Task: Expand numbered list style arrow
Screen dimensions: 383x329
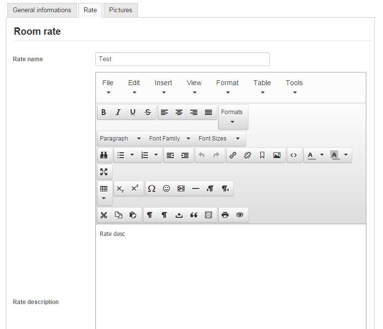Action: 156,155
